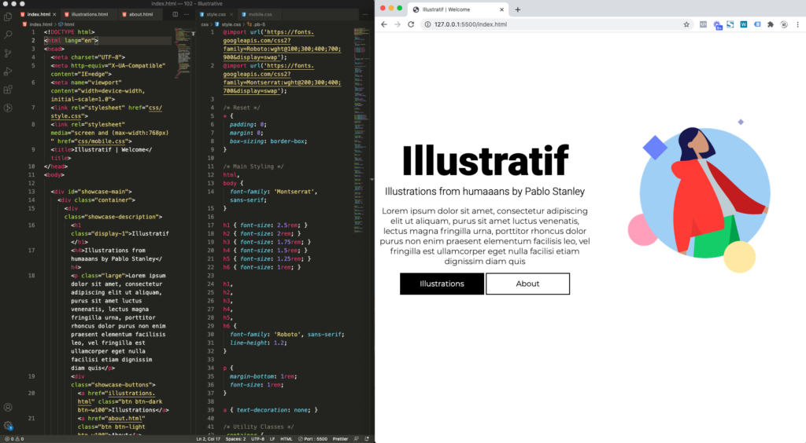Bookmark this page with the star icon
This screenshot has width=806, height=443.
[x=686, y=24]
